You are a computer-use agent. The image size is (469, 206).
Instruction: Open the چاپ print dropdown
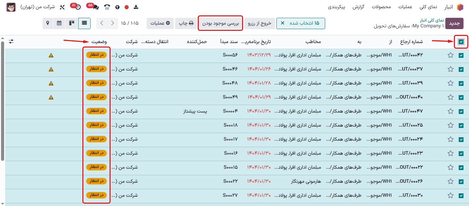(186, 23)
